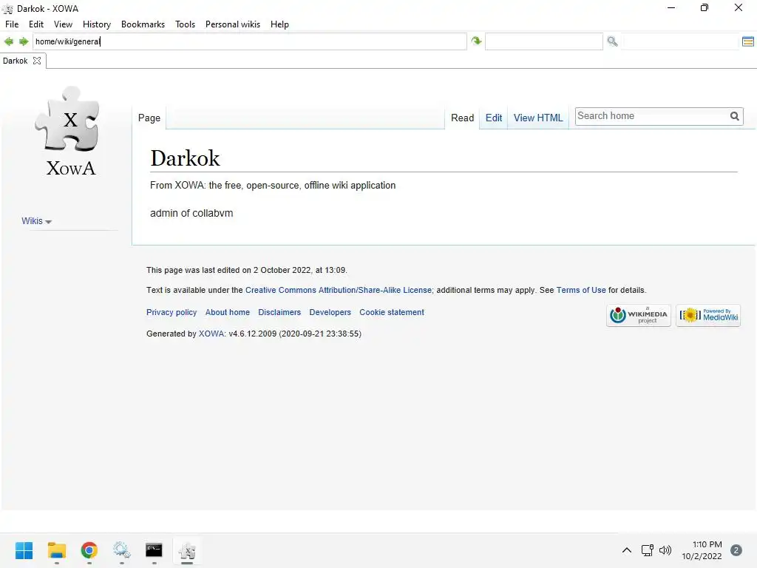Open the Help menu
This screenshot has height=568, width=757.
(279, 24)
